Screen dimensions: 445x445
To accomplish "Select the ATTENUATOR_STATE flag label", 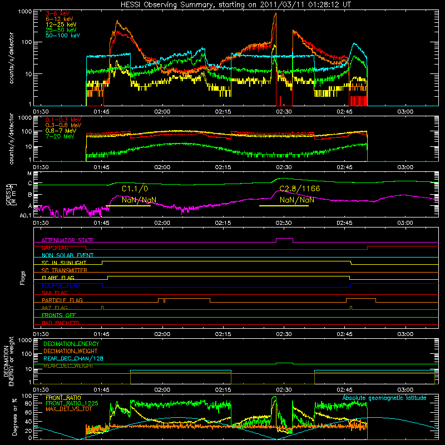I will click(67, 240).
